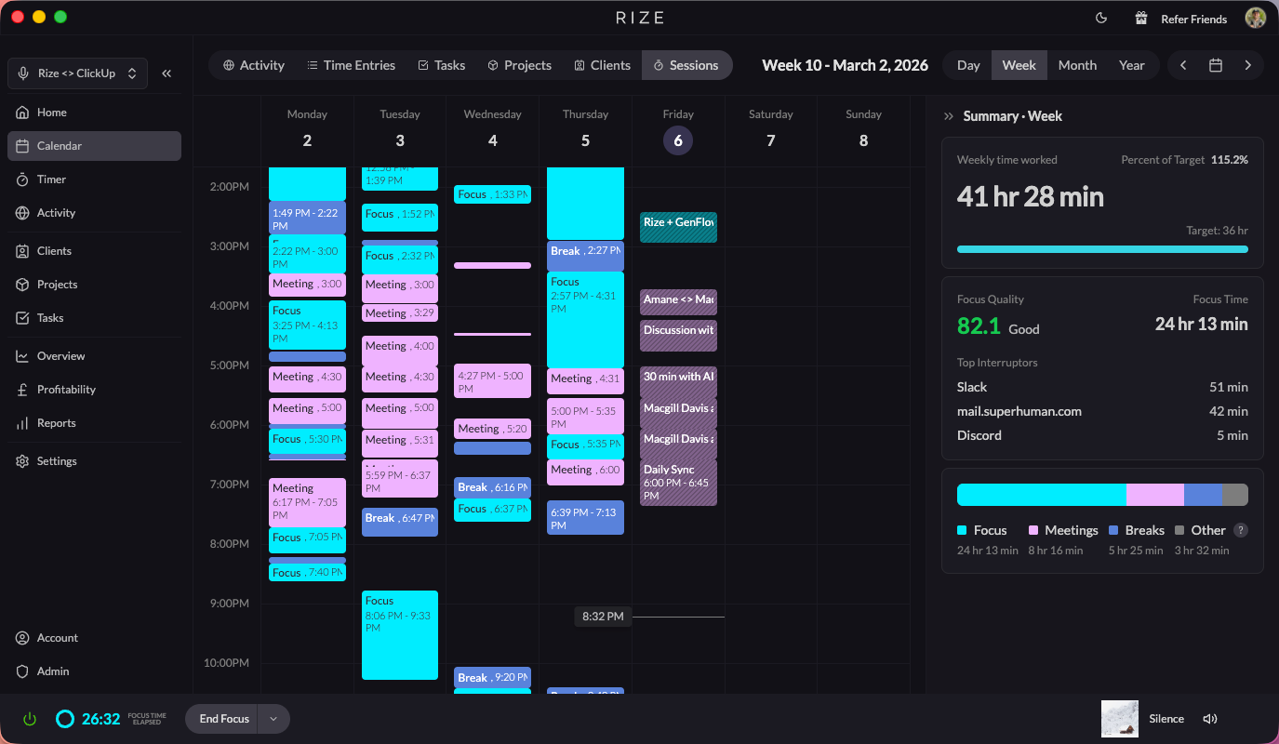1279x744 pixels.
Task: Click the green power icon
Action: [30, 719]
